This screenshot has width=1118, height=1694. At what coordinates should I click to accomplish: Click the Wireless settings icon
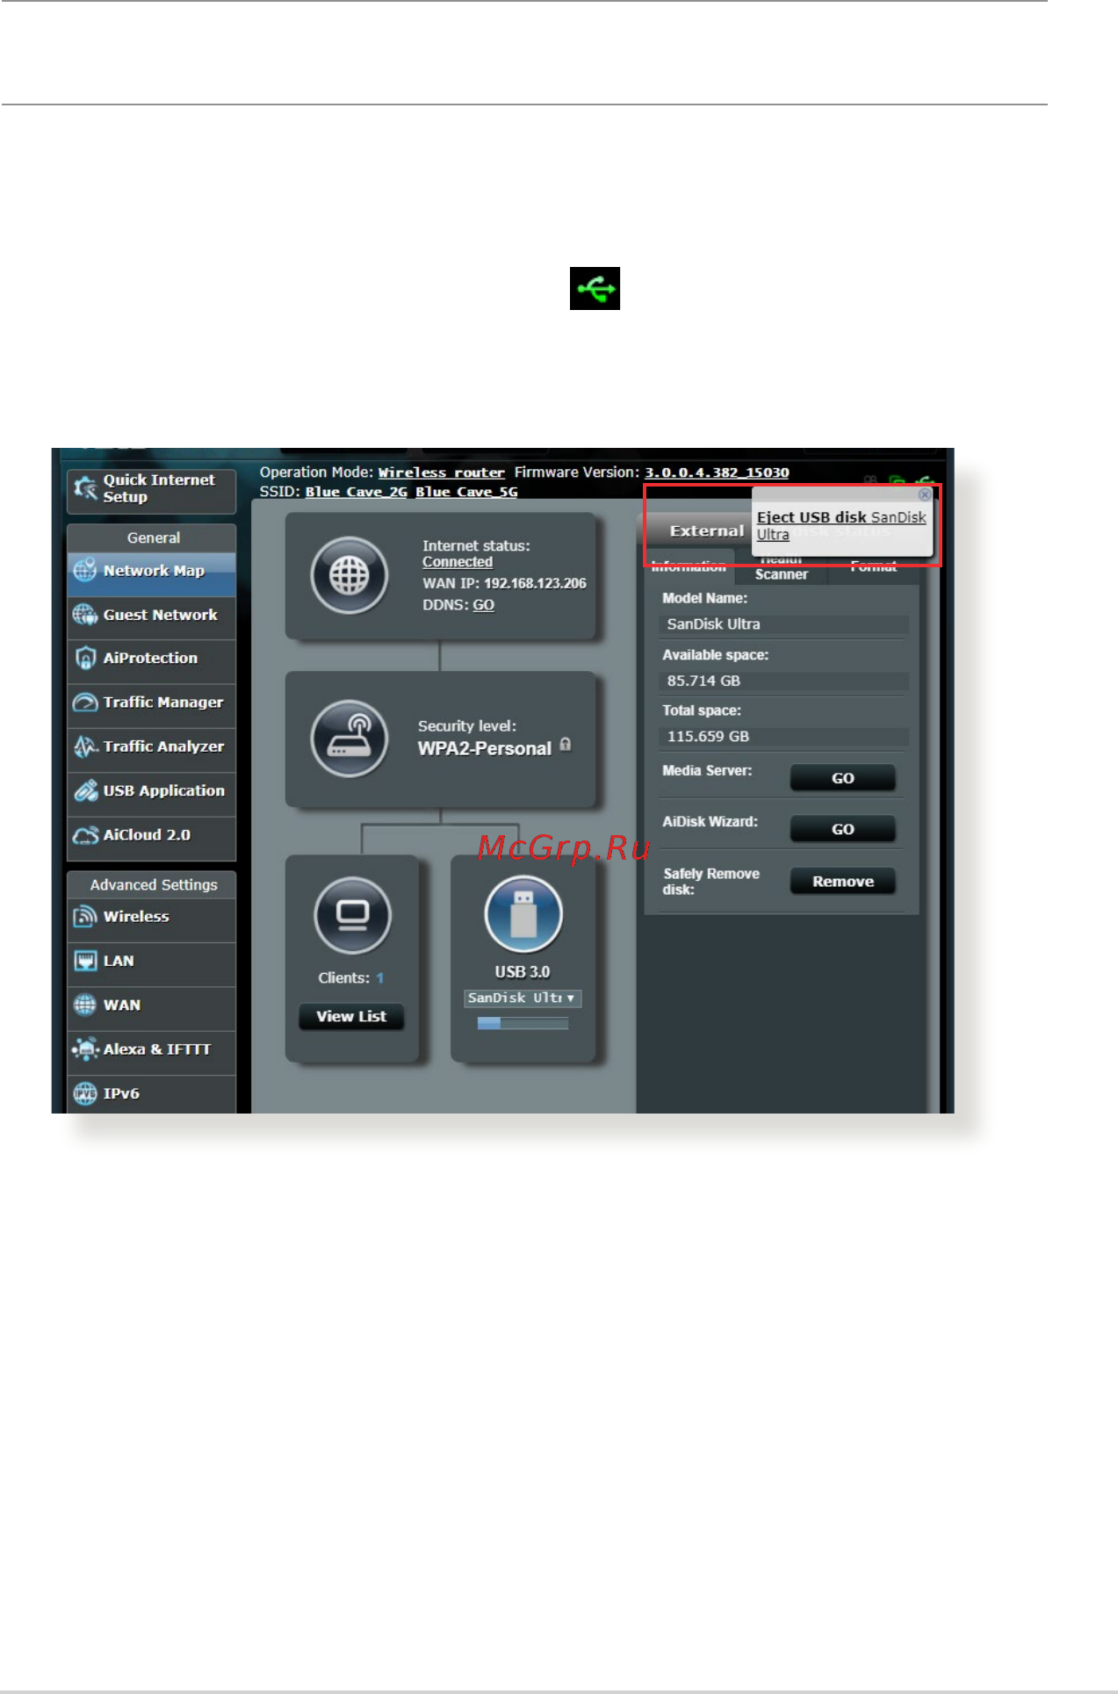pyautogui.click(x=85, y=917)
